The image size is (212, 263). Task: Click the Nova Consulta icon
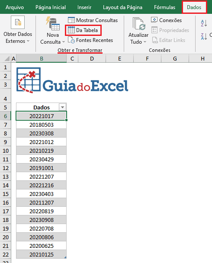pos(53,23)
